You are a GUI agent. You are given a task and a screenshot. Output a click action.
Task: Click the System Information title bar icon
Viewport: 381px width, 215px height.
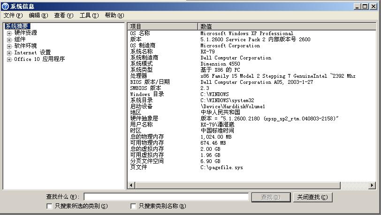(x=5, y=6)
